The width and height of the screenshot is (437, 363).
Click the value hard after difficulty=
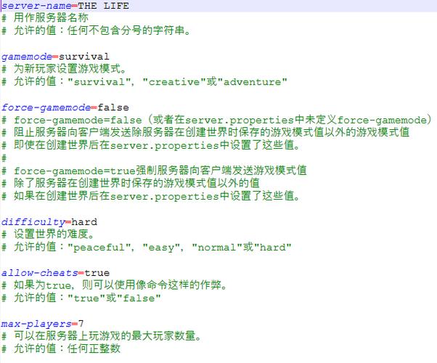(x=84, y=222)
